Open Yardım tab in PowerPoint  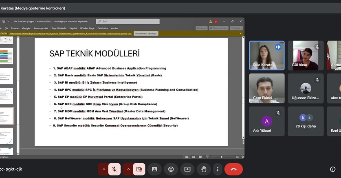pyautogui.click(x=114, y=28)
